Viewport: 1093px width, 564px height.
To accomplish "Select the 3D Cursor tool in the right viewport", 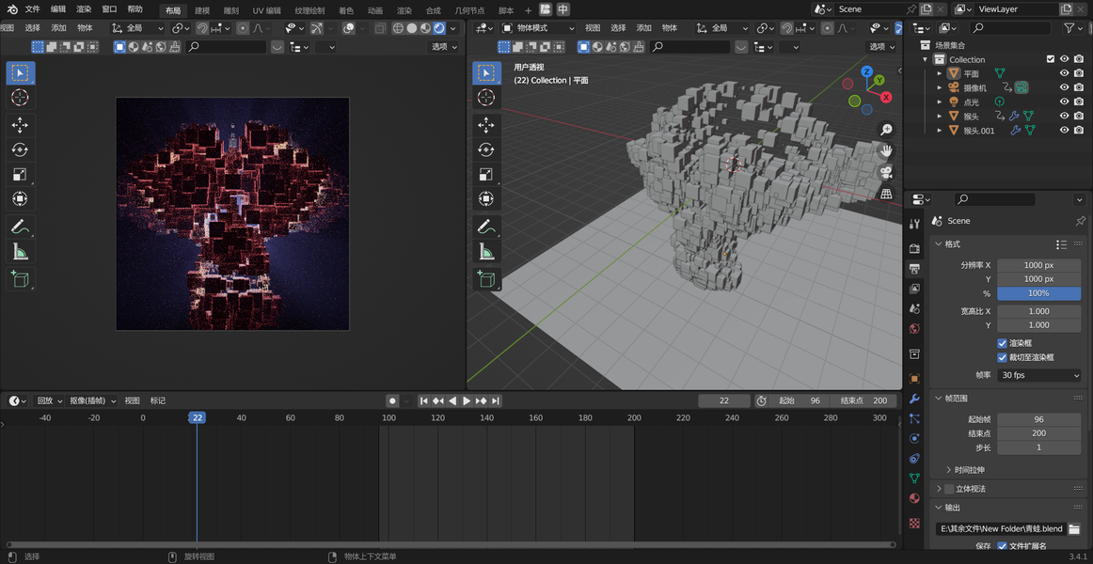I will (486, 98).
